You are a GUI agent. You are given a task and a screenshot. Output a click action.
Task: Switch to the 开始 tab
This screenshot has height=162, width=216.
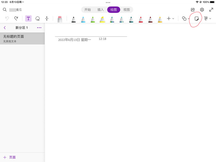(x=88, y=10)
